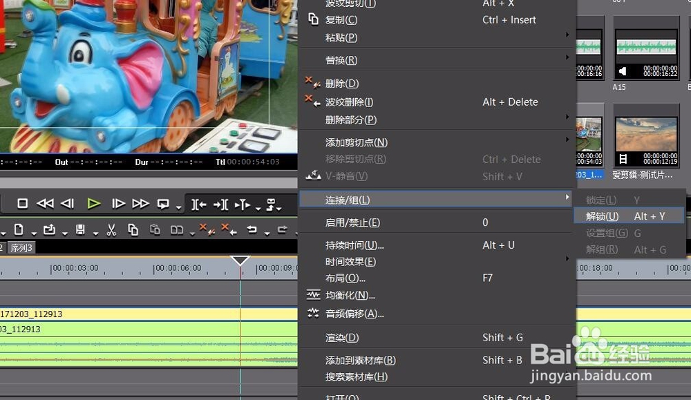Click the greyed 移除剪切点(R) entry
This screenshot has height=400, width=691.
[437, 159]
